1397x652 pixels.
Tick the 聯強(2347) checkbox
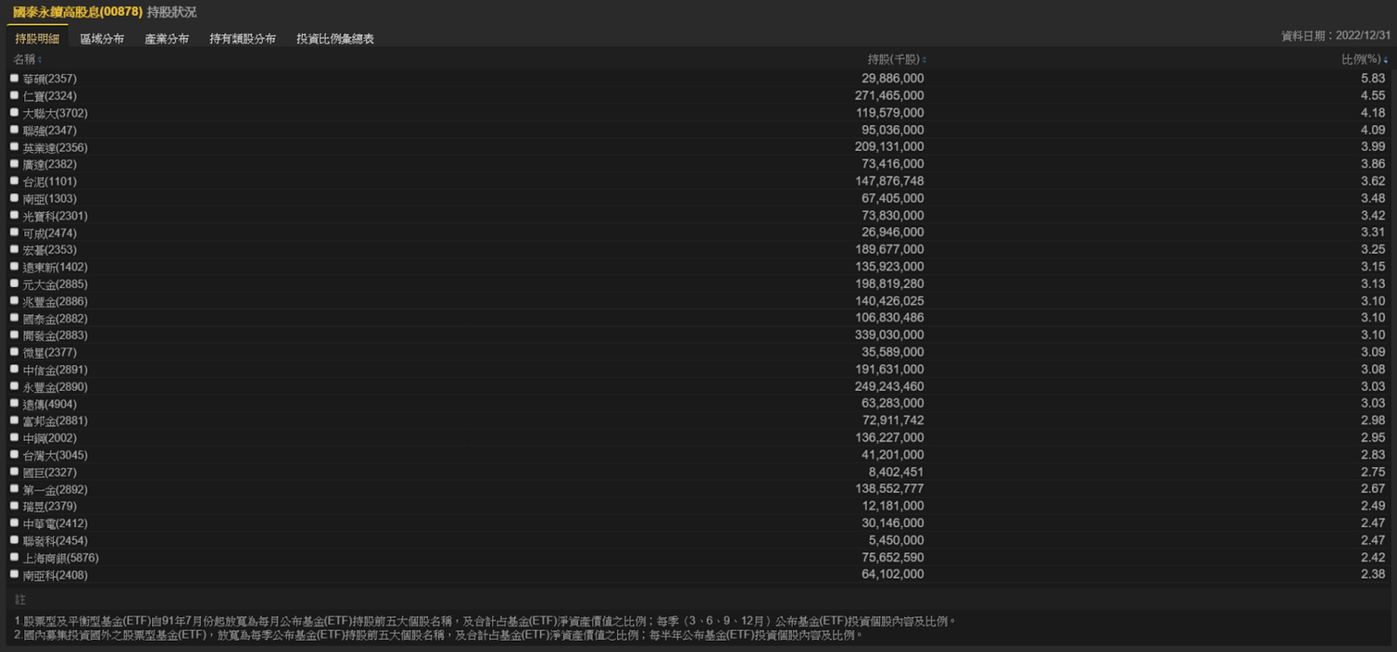14,129
